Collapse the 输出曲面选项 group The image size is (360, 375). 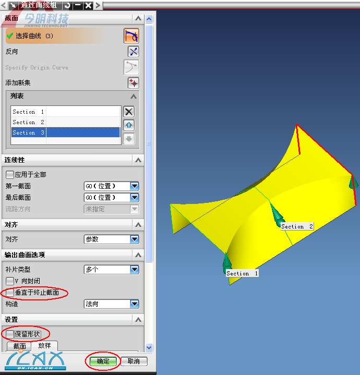138,255
